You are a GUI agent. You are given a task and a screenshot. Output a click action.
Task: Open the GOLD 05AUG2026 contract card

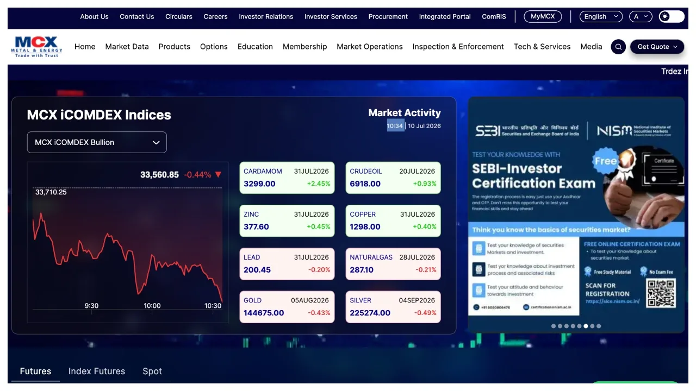[x=287, y=307]
